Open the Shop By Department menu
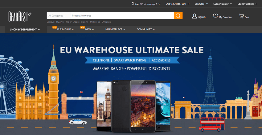The height and width of the screenshot is (135, 262). (x=25, y=30)
